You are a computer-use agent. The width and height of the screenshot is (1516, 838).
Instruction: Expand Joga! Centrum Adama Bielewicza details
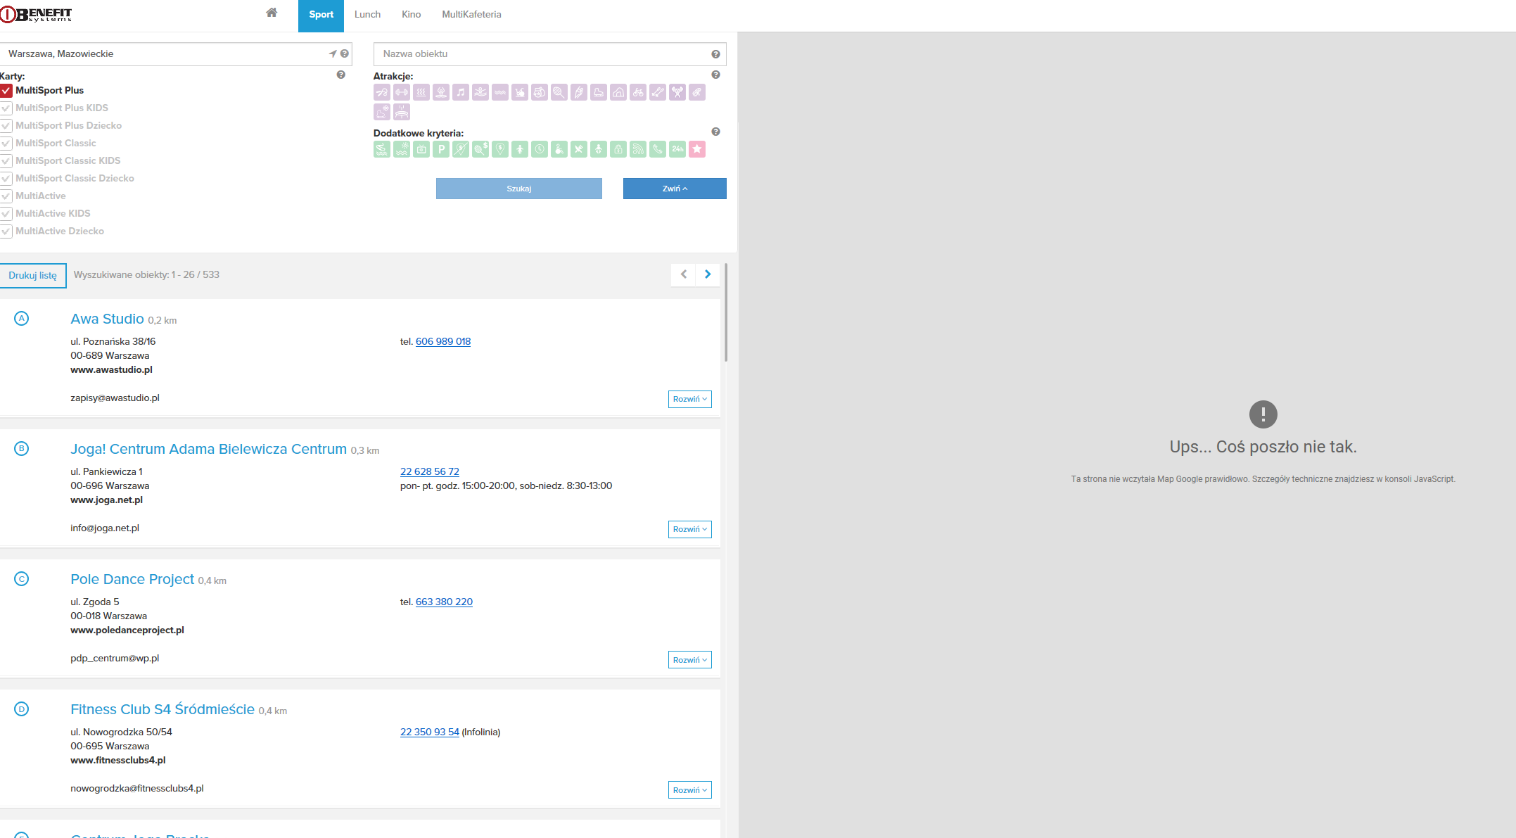(689, 529)
